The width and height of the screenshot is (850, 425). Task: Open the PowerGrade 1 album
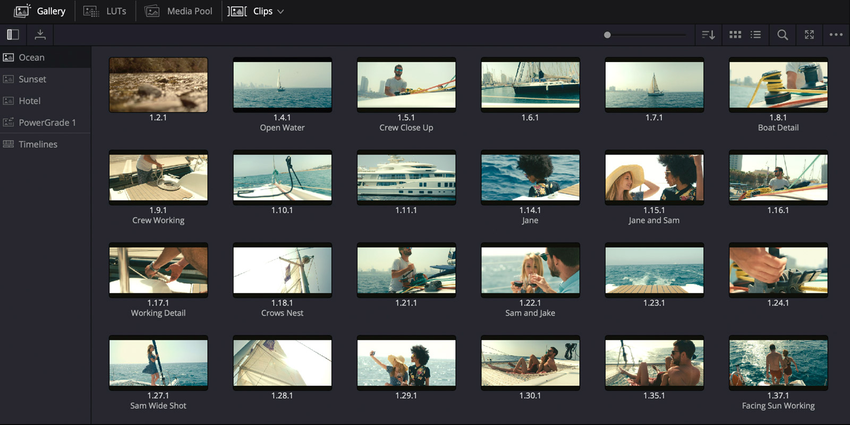[45, 123]
